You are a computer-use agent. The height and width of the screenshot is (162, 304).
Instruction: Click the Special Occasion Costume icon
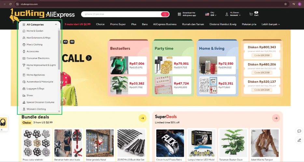coord(24,102)
